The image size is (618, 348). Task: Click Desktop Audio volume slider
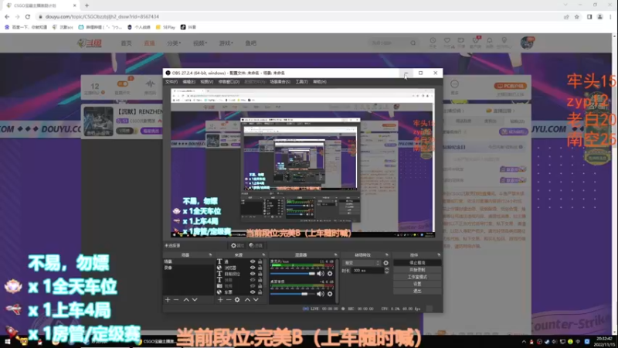[x=293, y=294]
